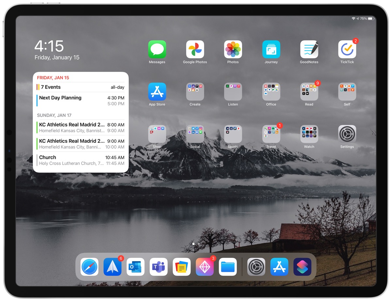392x302 pixels.
Task: Open the Social folder
Action: pos(195,134)
